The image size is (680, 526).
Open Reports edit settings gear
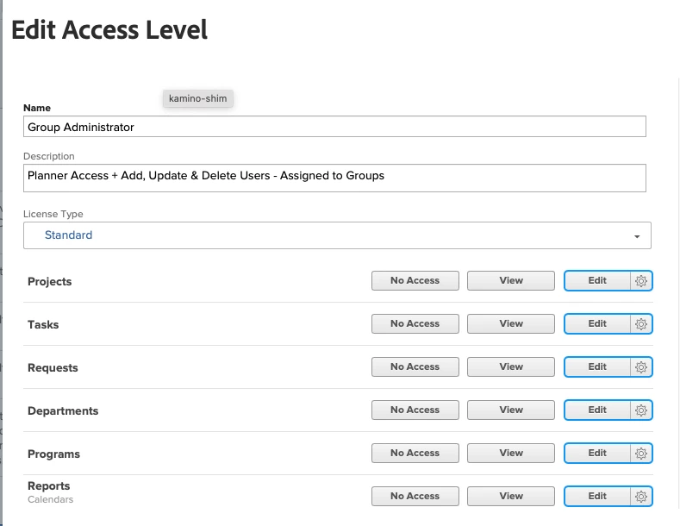click(641, 496)
